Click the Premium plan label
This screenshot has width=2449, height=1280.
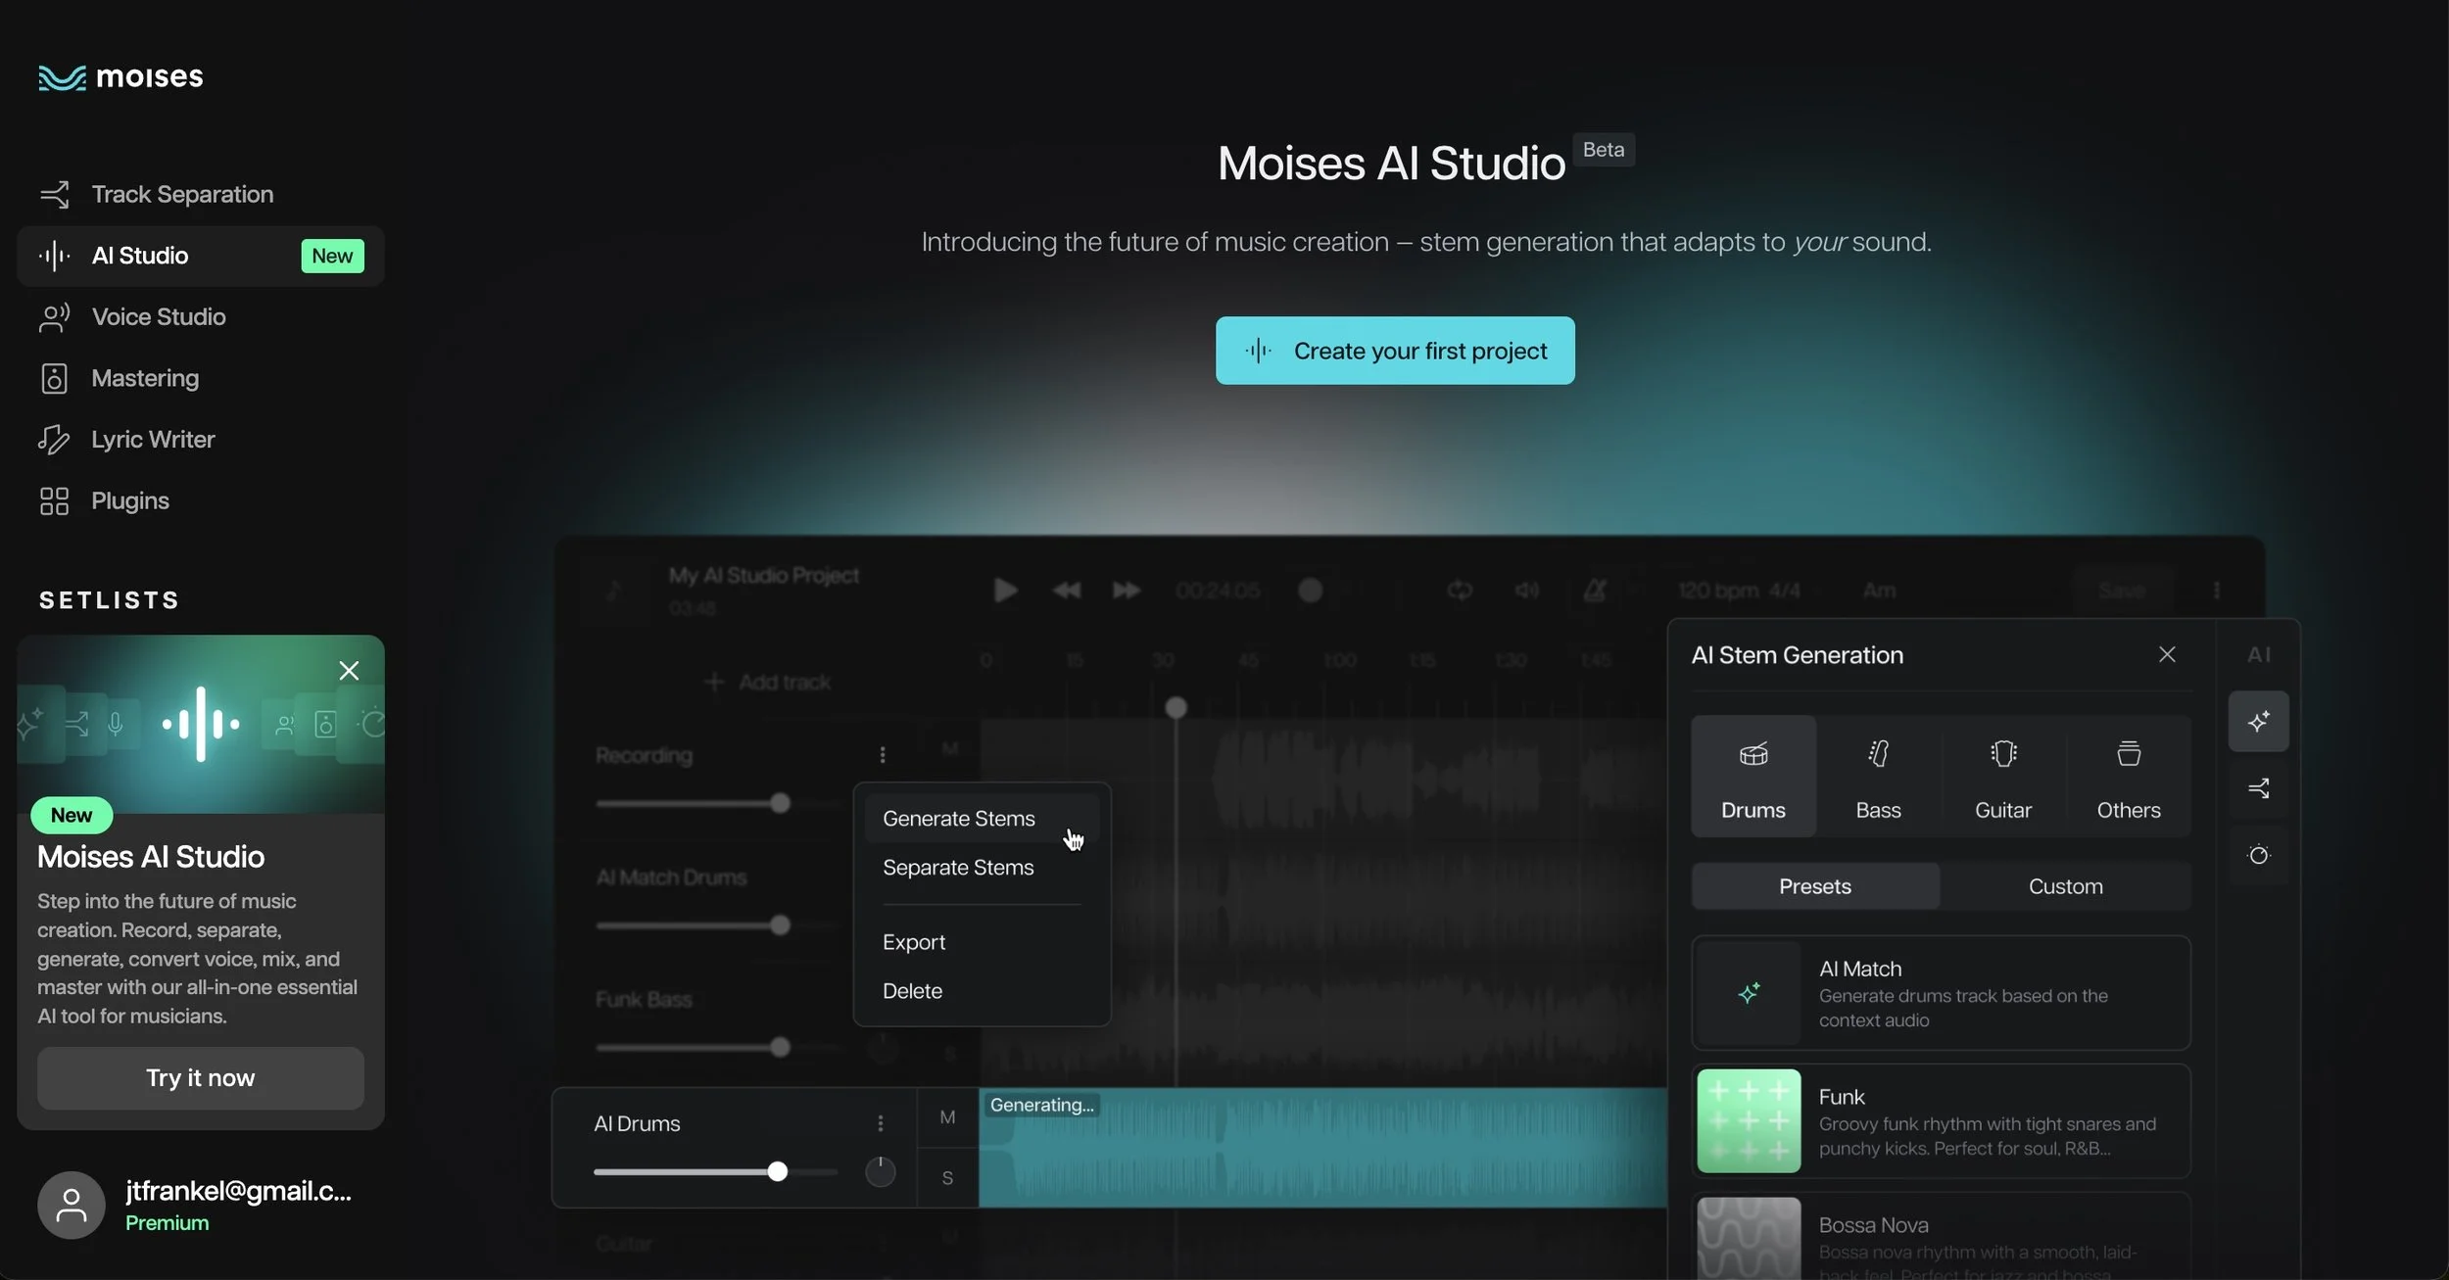point(167,1222)
